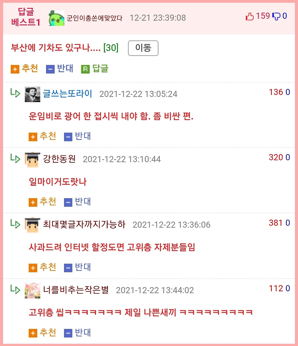Open the 이동 button next to the comment
The image size is (298, 346).
[x=143, y=48]
